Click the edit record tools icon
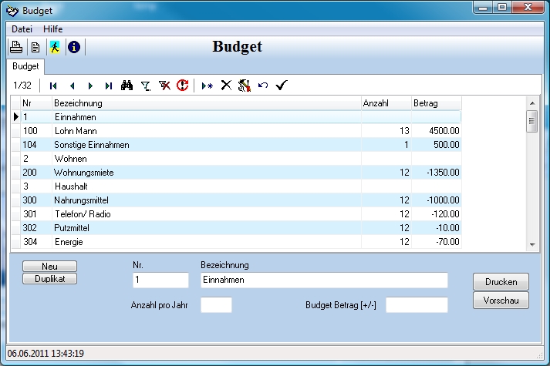The height and width of the screenshot is (366, 550). pyautogui.click(x=245, y=85)
